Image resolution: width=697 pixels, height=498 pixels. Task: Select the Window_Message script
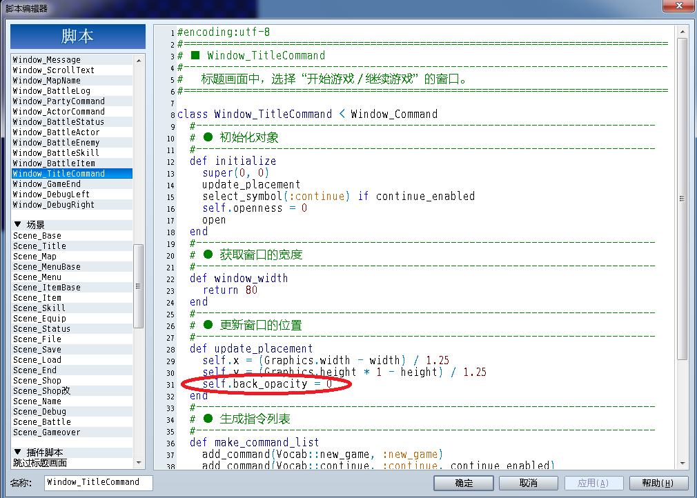[72, 59]
